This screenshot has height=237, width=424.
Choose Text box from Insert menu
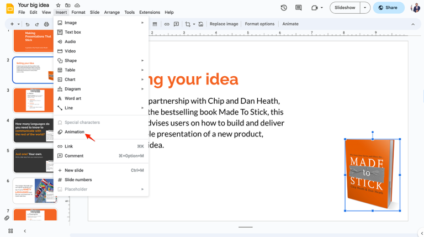(x=101, y=32)
